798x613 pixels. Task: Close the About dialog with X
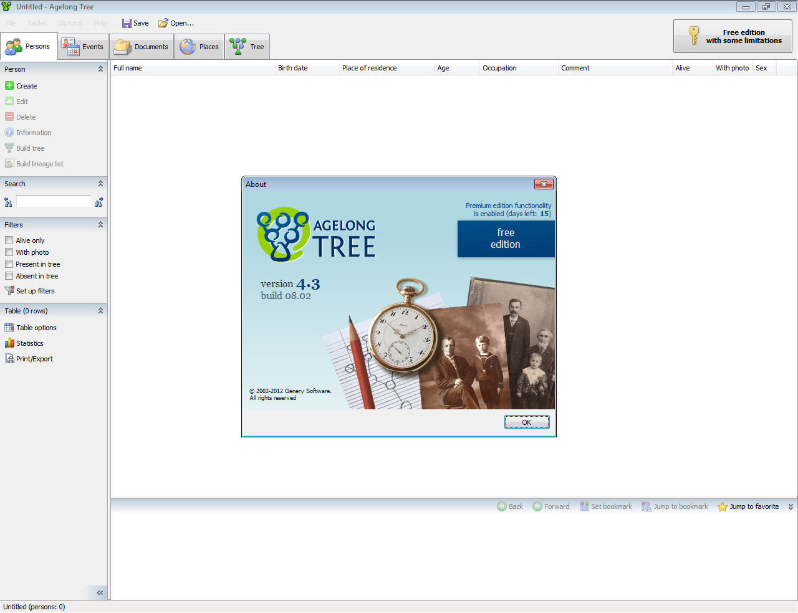pos(544,184)
